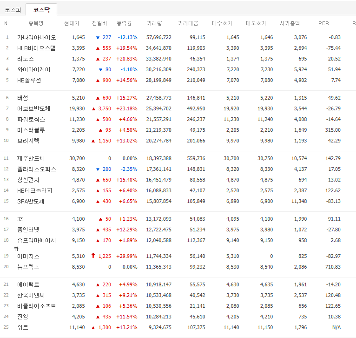Click 이미지스 stock name
The width and height of the screenshot is (356, 338).
point(28,256)
